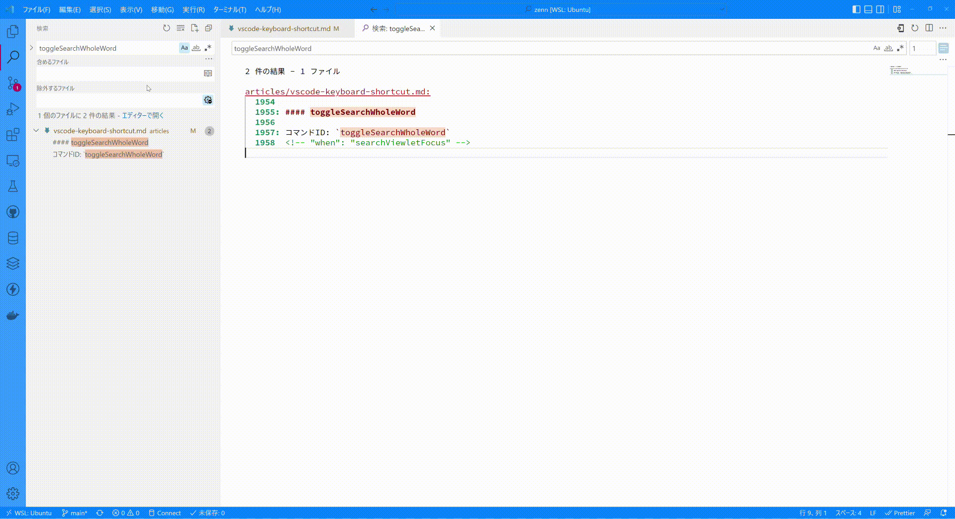Open the 表示(V) menu
The width and height of the screenshot is (955, 519).
pyautogui.click(x=131, y=9)
